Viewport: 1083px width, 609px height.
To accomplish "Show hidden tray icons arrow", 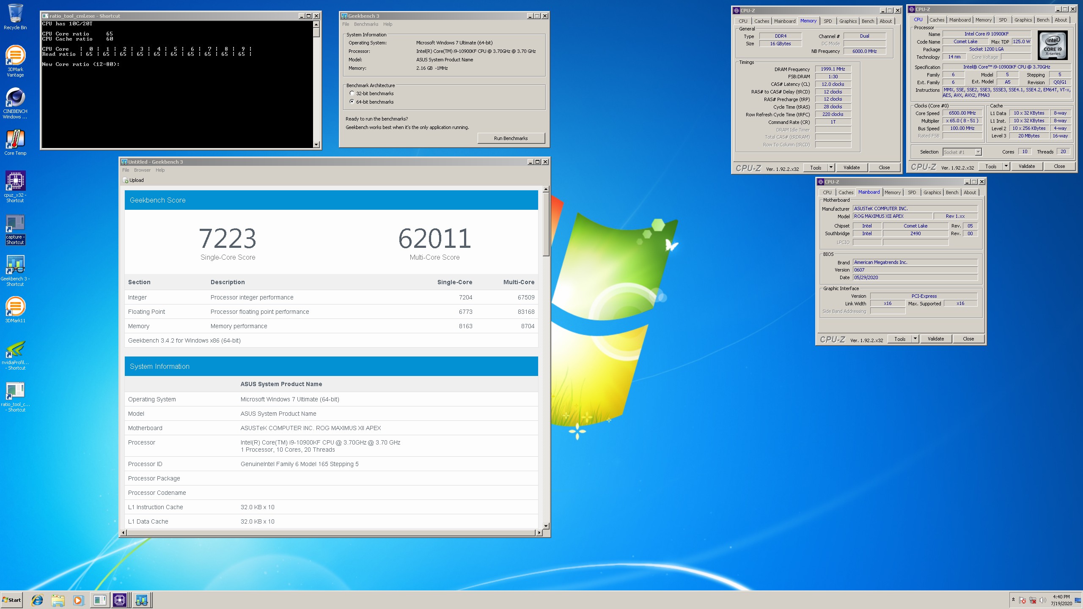I will (1013, 600).
